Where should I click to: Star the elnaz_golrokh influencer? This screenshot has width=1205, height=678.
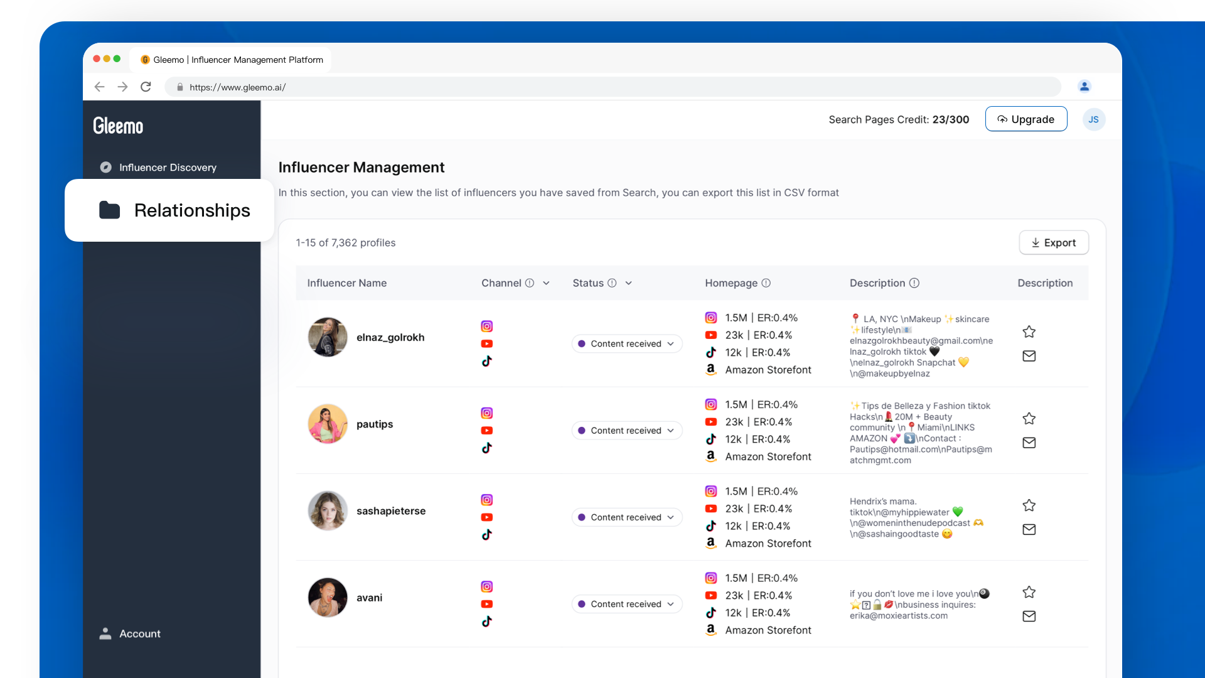tap(1029, 331)
